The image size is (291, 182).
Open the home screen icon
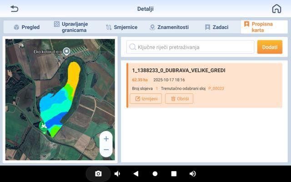(x=276, y=9)
